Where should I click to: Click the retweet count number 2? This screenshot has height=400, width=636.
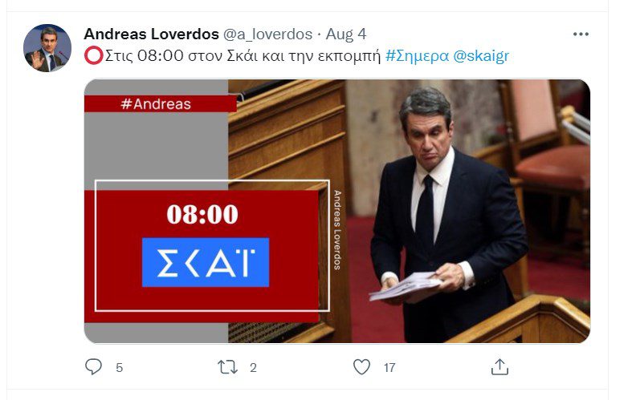coord(253,368)
